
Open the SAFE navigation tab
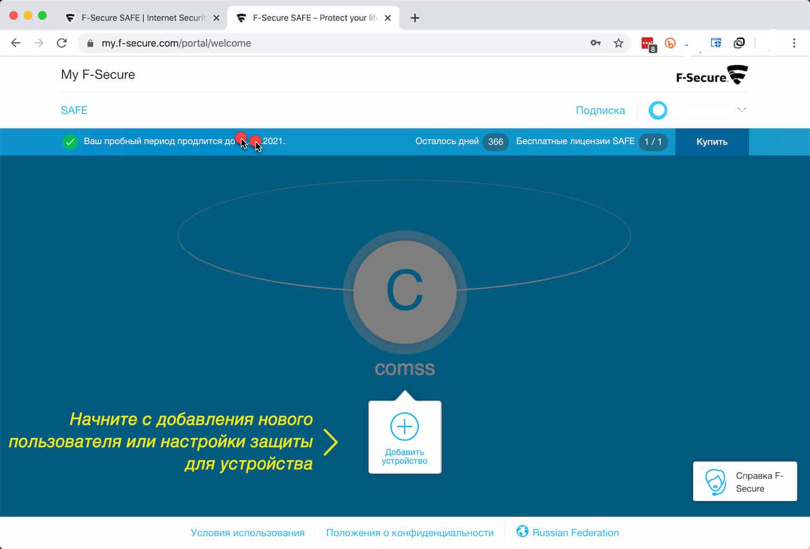coord(74,110)
